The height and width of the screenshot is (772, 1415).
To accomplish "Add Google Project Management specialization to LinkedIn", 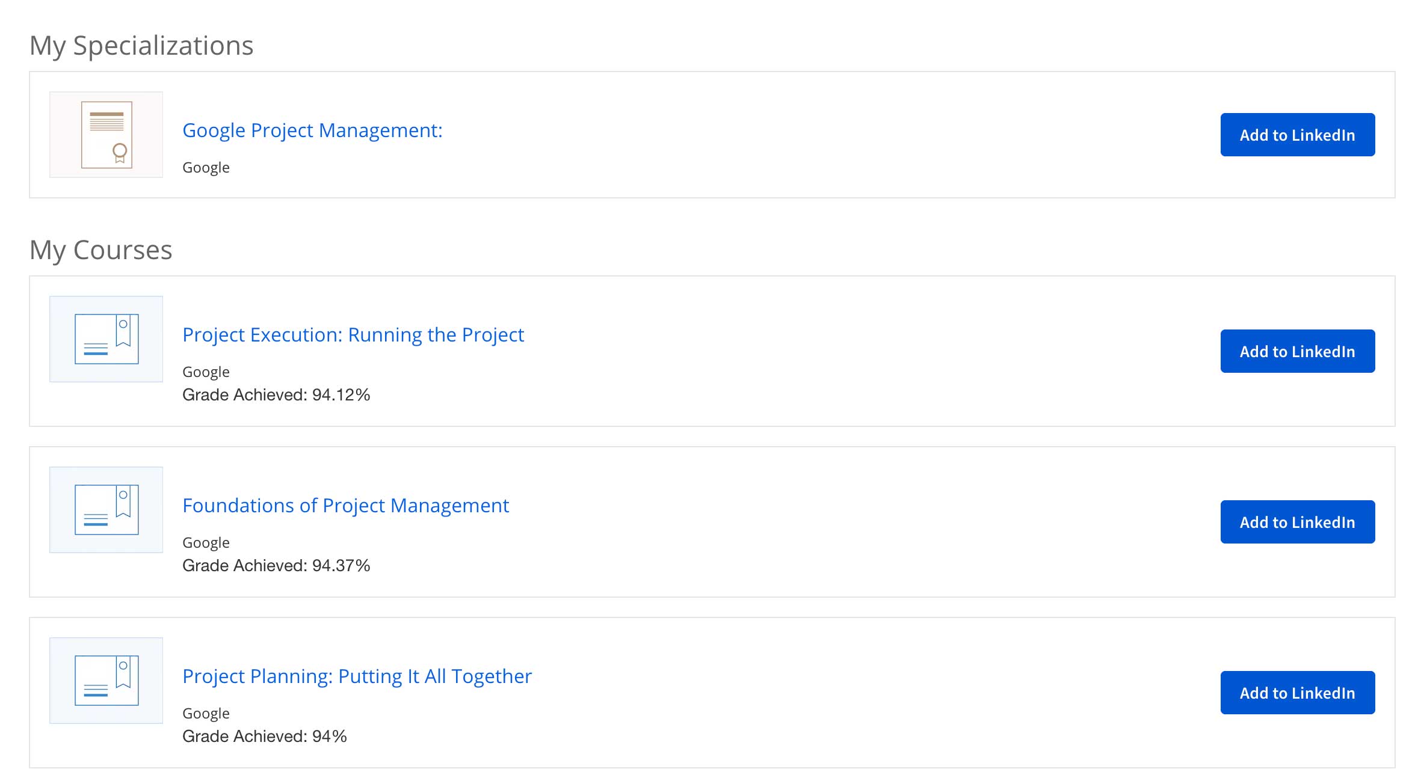I will 1297,135.
